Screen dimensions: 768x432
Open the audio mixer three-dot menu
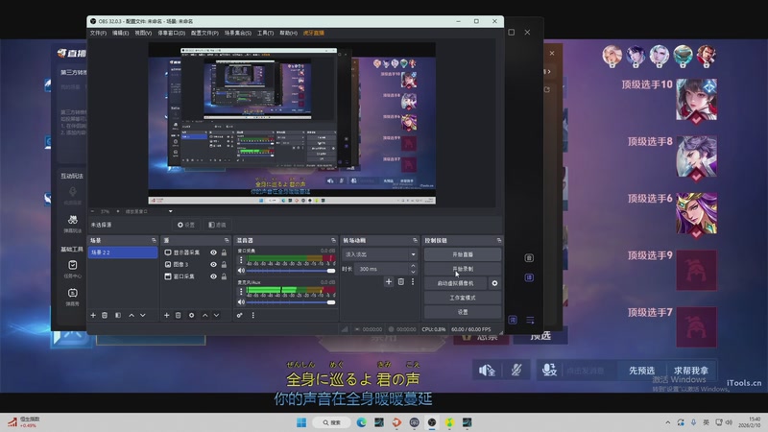click(252, 316)
